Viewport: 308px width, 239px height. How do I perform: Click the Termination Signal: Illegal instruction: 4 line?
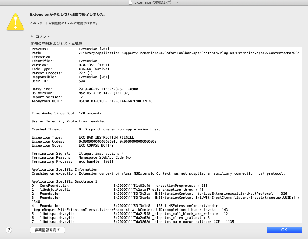pyautogui.click(x=77, y=154)
